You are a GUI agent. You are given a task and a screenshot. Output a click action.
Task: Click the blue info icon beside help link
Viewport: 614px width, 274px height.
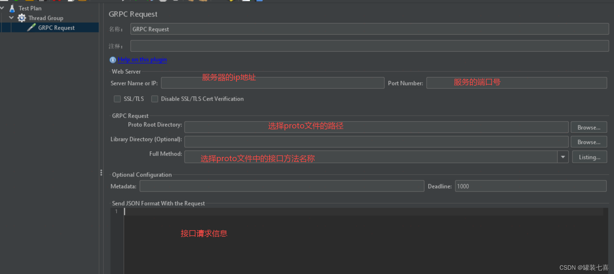pos(113,60)
